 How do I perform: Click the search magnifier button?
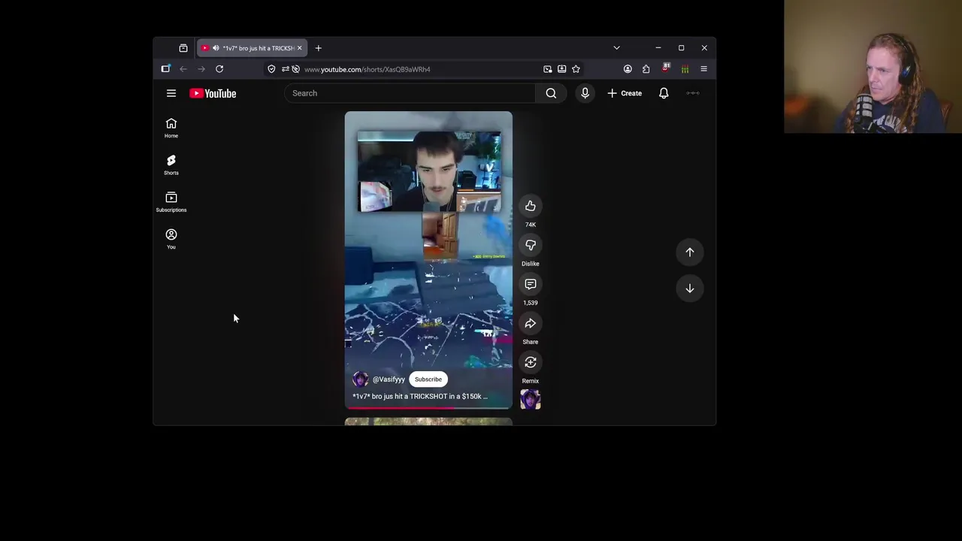pyautogui.click(x=551, y=93)
